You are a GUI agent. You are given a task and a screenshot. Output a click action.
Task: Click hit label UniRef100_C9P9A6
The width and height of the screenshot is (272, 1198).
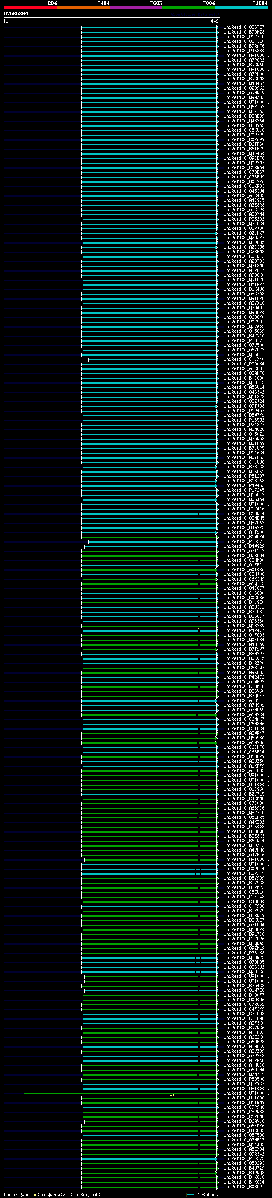pos(244,1107)
